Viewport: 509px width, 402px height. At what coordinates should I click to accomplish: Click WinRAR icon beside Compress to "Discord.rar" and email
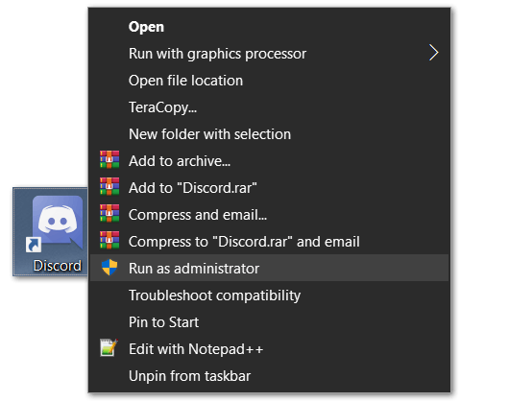(x=109, y=240)
